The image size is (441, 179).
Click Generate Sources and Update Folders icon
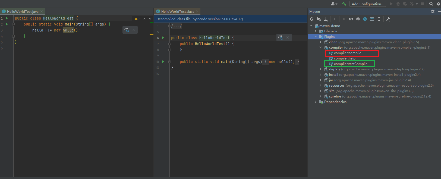pos(319,19)
